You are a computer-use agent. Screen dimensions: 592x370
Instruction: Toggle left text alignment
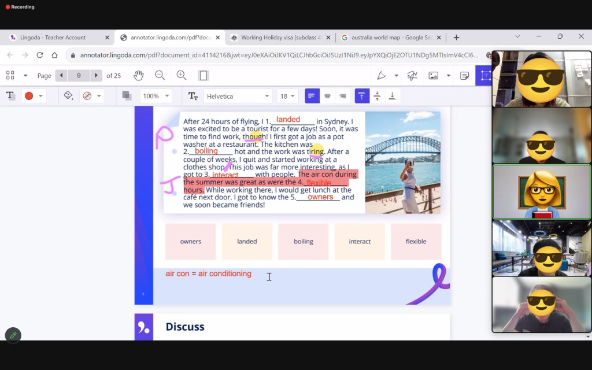pyautogui.click(x=312, y=96)
